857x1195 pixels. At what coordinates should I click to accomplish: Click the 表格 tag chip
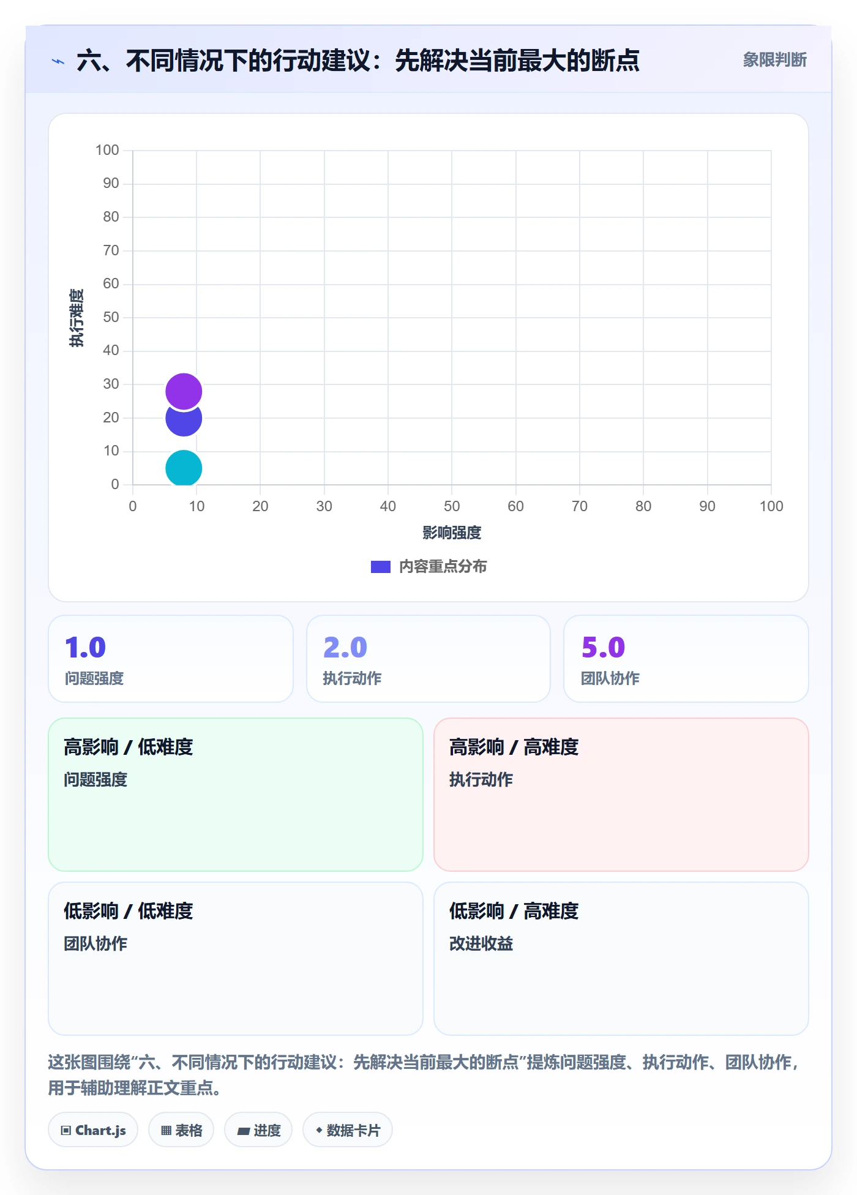click(x=181, y=1130)
